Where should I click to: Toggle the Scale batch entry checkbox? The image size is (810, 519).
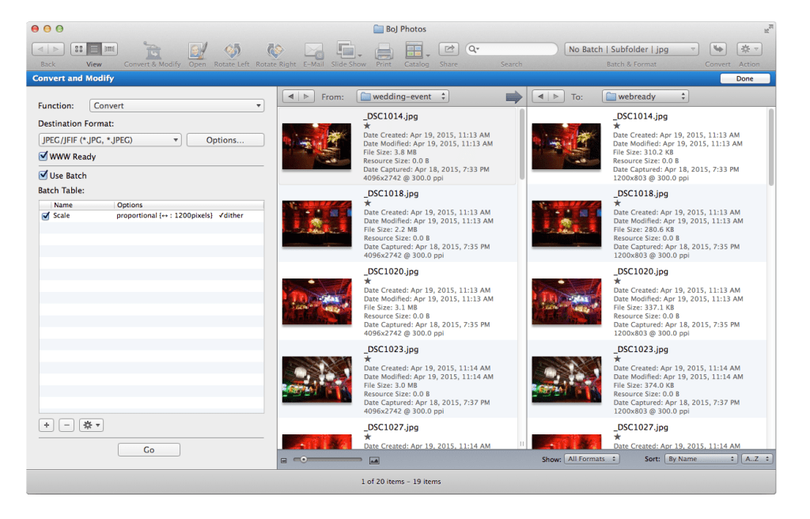pyautogui.click(x=46, y=215)
